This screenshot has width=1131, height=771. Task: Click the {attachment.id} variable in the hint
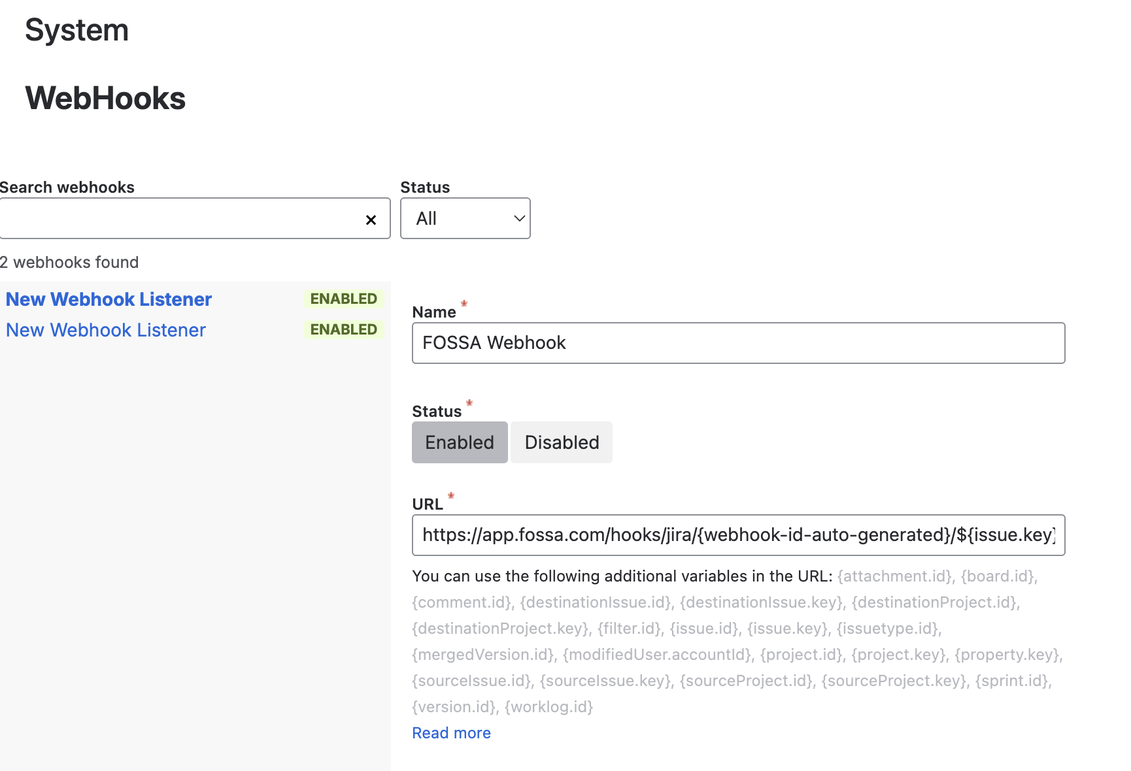pos(895,576)
